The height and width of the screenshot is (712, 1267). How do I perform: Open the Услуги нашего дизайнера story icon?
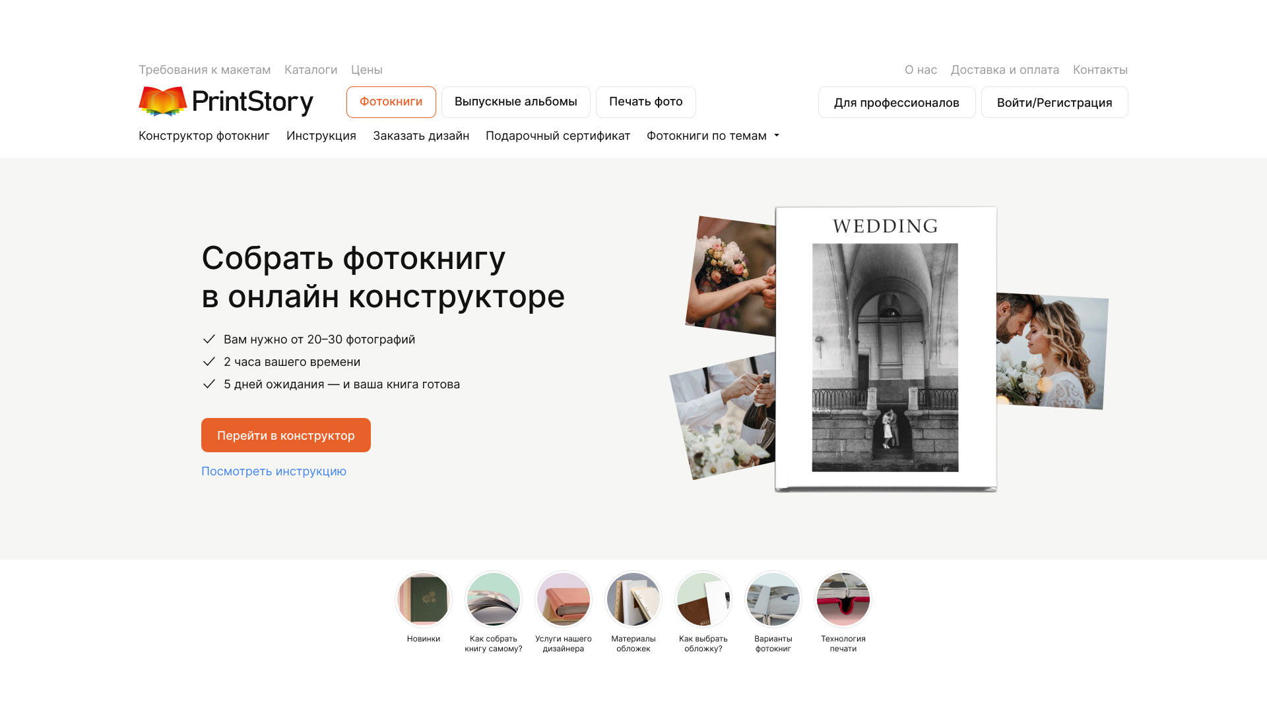click(x=563, y=599)
